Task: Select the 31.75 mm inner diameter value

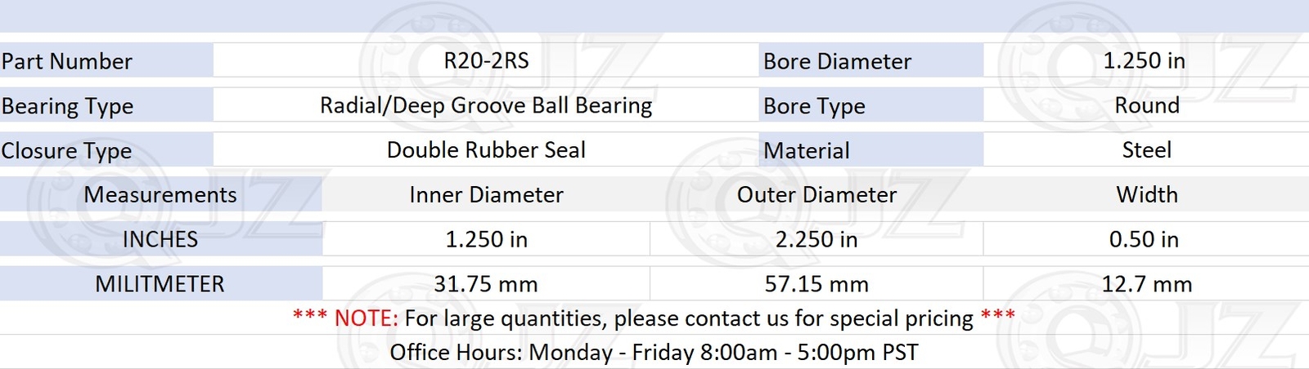Action: pyautogui.click(x=486, y=284)
